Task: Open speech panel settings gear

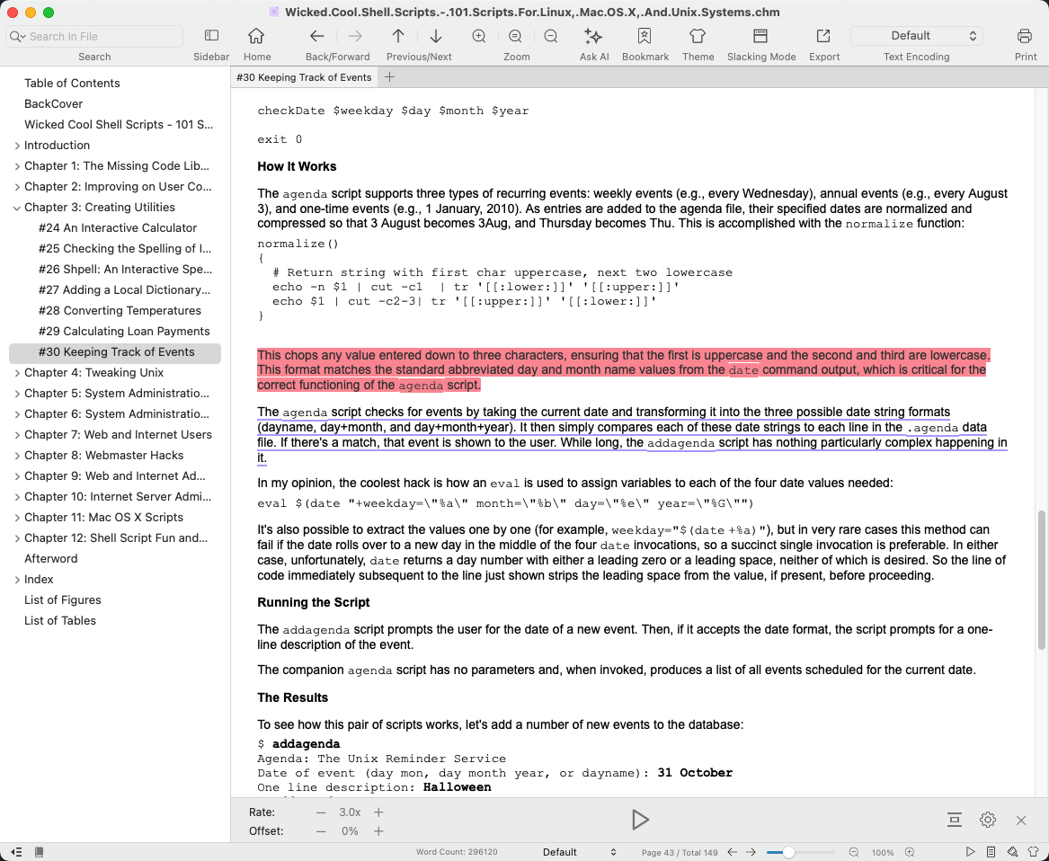Action: tap(988, 820)
